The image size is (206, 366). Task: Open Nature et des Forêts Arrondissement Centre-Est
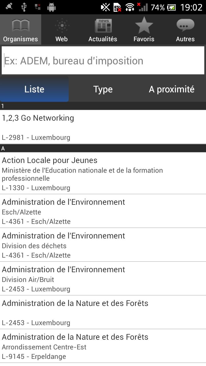coord(103,346)
